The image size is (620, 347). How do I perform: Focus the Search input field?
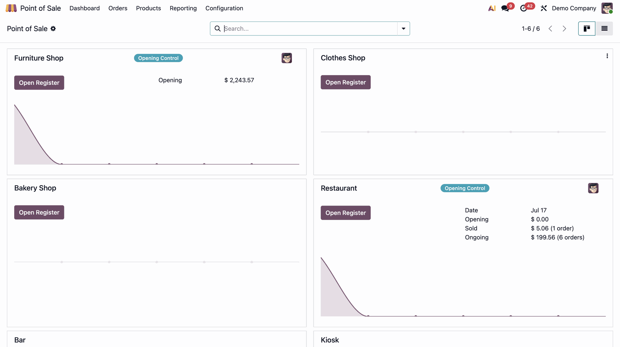point(310,29)
